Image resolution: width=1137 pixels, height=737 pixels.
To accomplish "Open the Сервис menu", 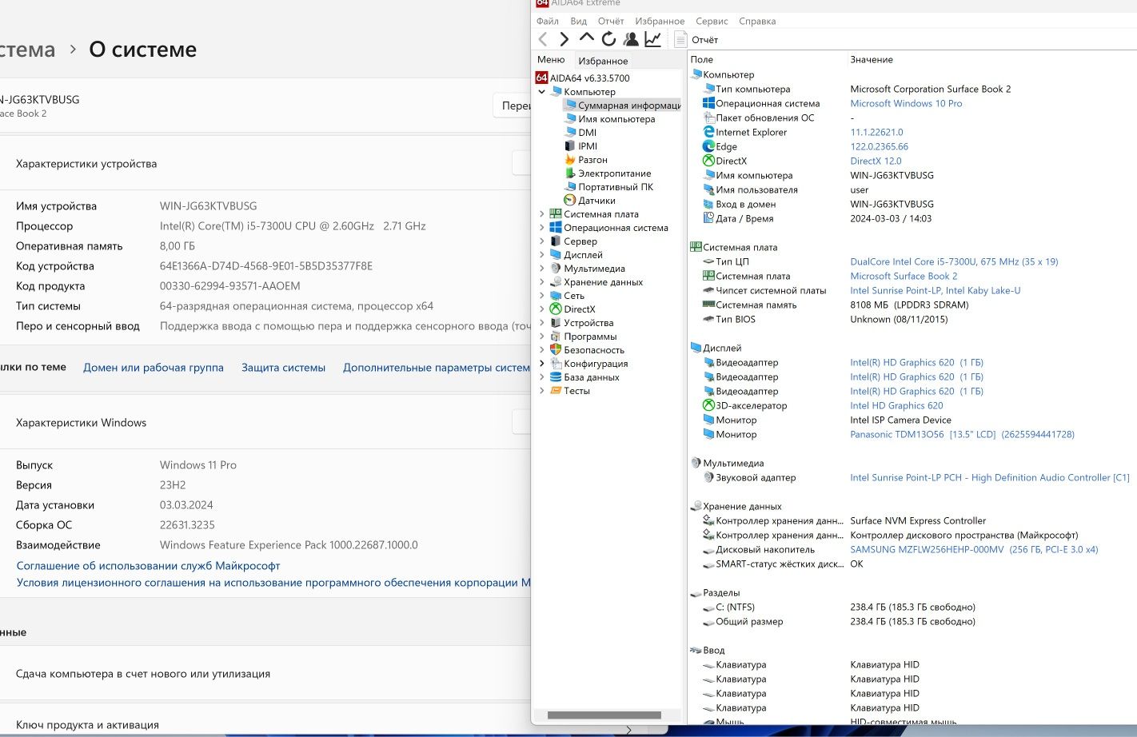I will pos(712,21).
